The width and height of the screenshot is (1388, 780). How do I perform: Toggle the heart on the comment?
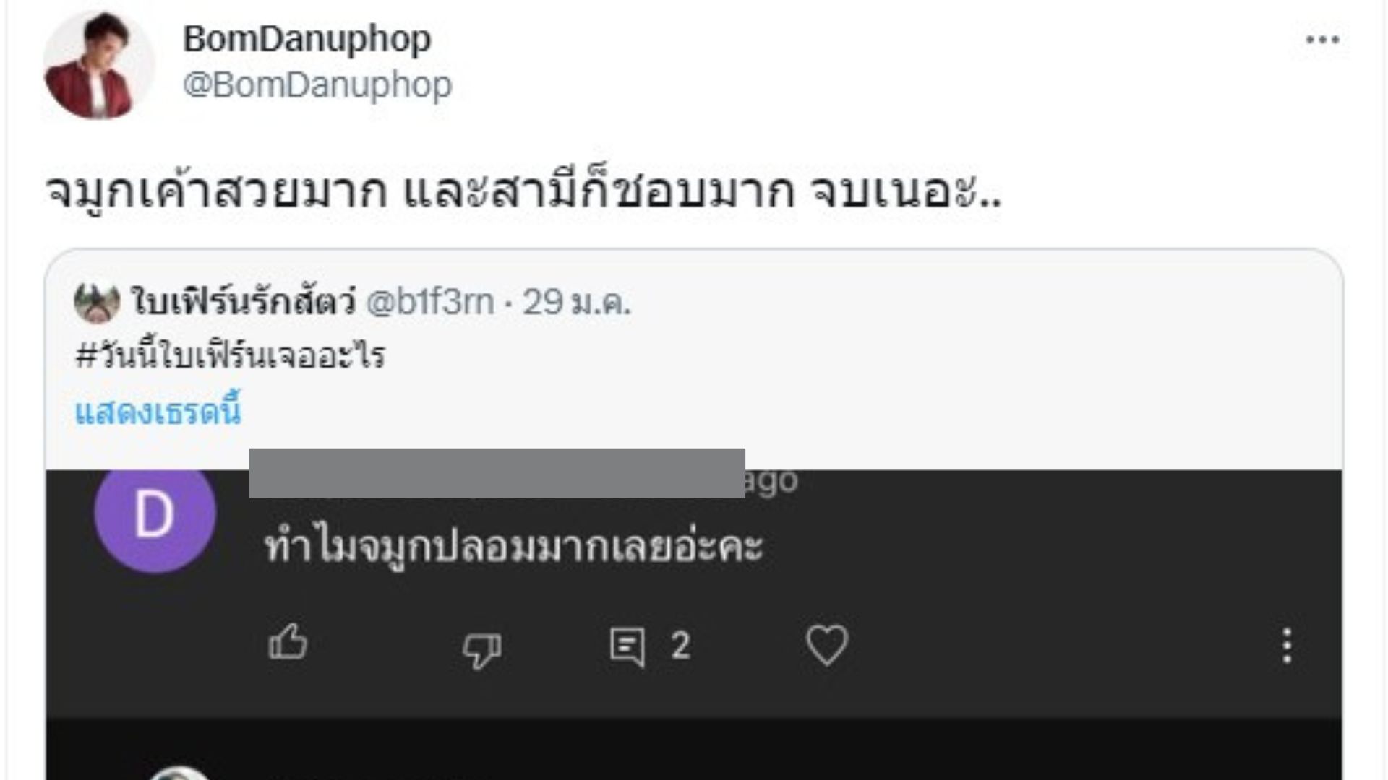[826, 644]
